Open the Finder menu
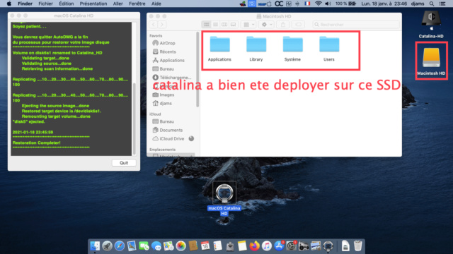 [25, 4]
